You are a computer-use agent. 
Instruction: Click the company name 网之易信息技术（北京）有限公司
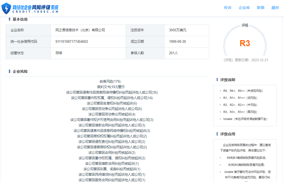tap(80, 30)
